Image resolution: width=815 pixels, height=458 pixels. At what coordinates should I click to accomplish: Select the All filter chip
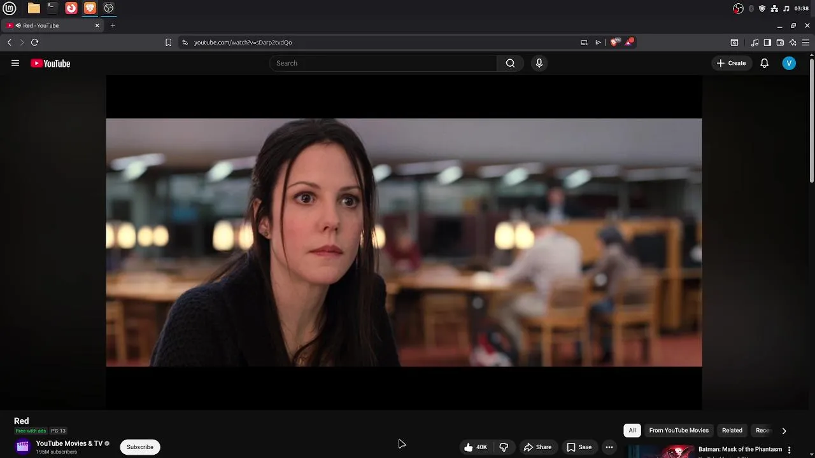click(x=632, y=431)
